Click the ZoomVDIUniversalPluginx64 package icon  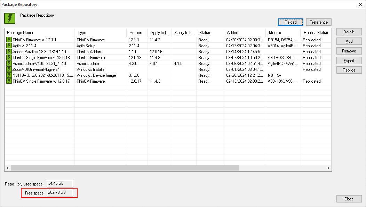pos(9,69)
